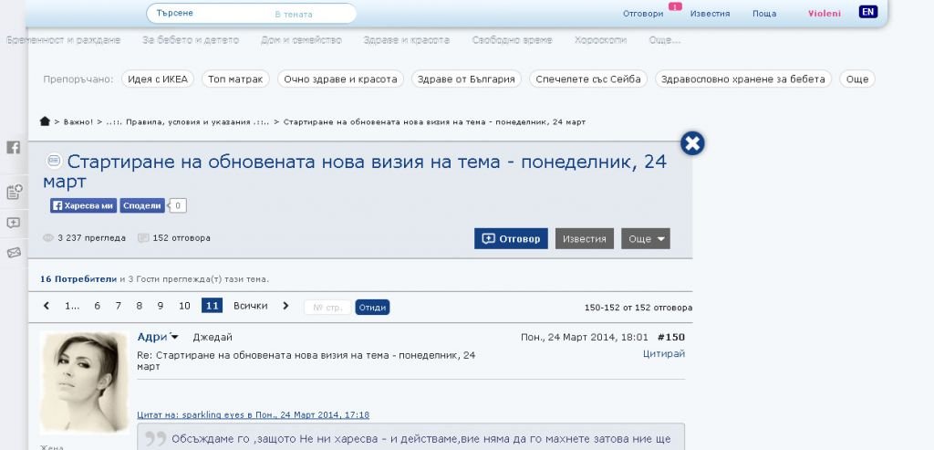Expand the Адри username dropdown arrow
Viewport: 934px width, 450px height.
174,338
